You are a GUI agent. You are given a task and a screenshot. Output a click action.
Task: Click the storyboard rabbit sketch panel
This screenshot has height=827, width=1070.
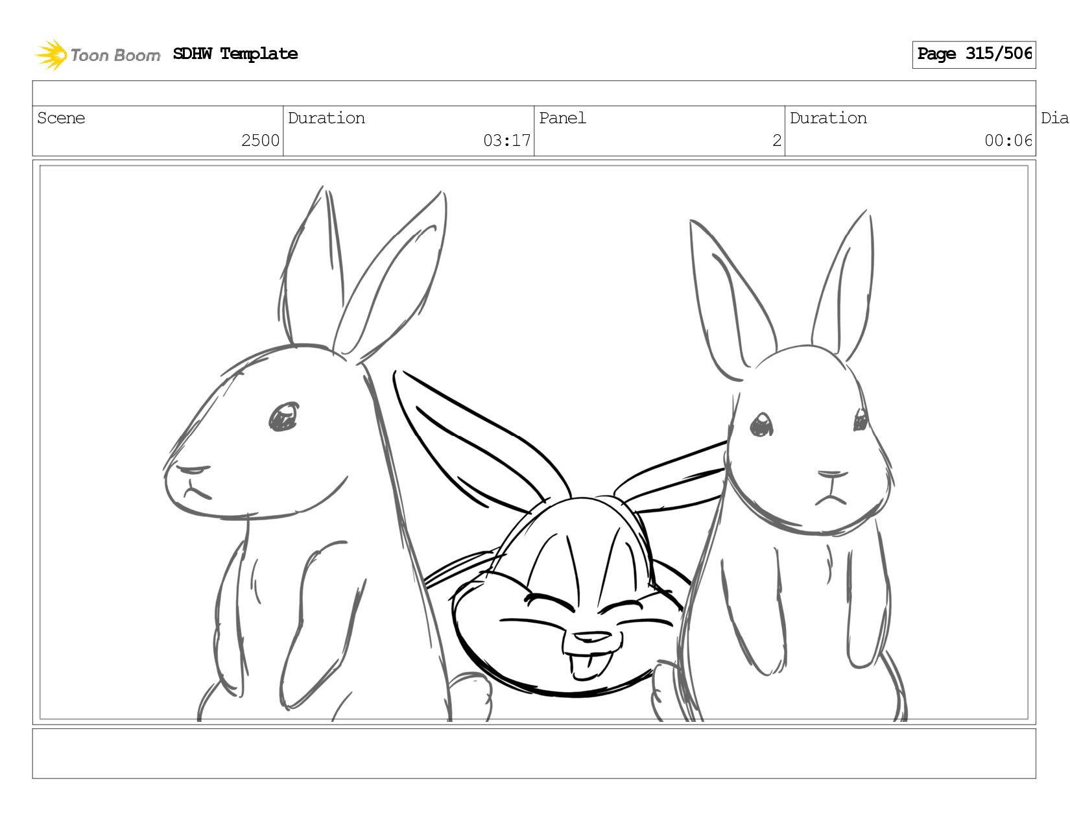(534, 442)
